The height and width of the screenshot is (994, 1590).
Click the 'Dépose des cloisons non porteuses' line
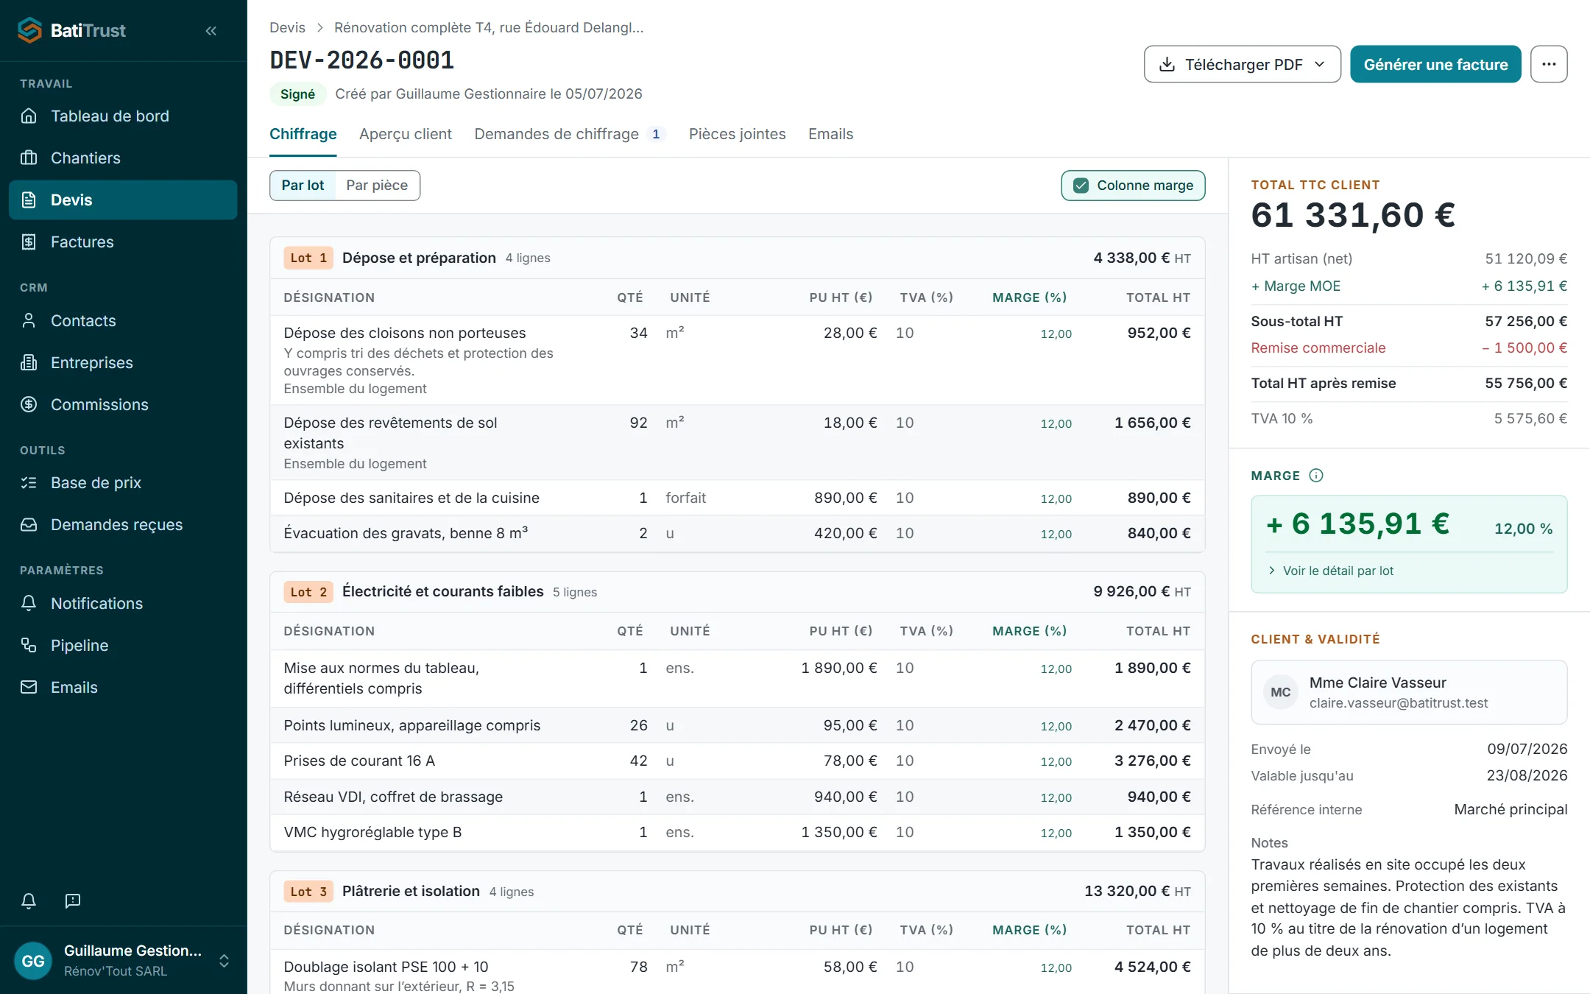737,361
